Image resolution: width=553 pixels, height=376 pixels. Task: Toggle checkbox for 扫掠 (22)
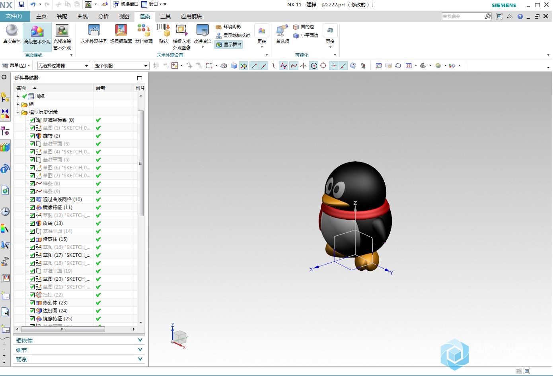click(32, 295)
